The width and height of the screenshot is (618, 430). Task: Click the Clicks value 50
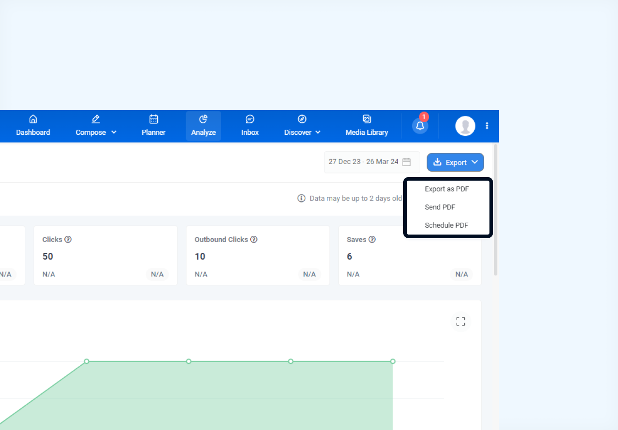coord(48,257)
